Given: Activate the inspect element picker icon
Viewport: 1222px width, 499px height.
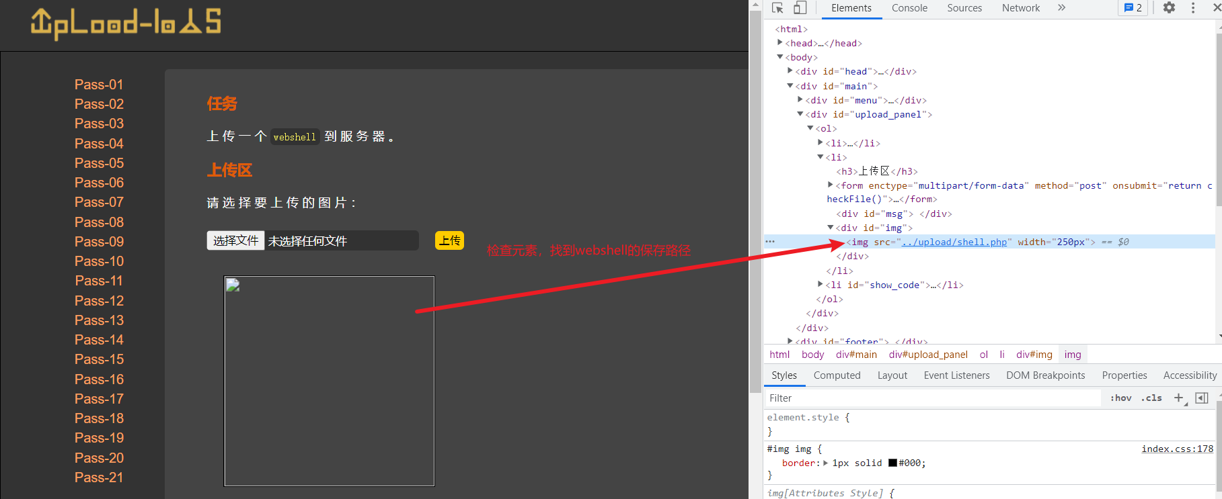Looking at the screenshot, I should coord(777,8).
